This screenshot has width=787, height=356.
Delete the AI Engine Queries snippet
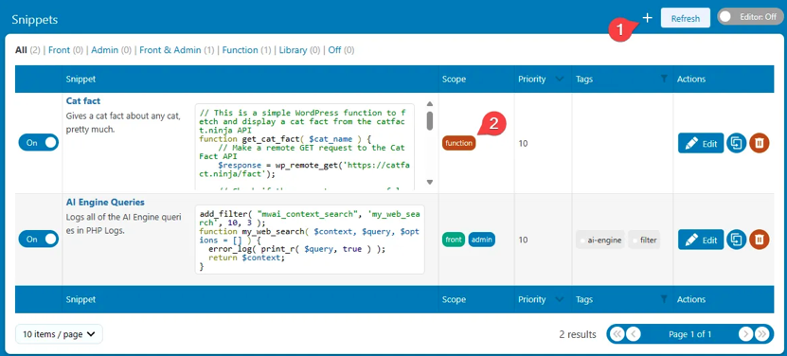click(x=760, y=240)
